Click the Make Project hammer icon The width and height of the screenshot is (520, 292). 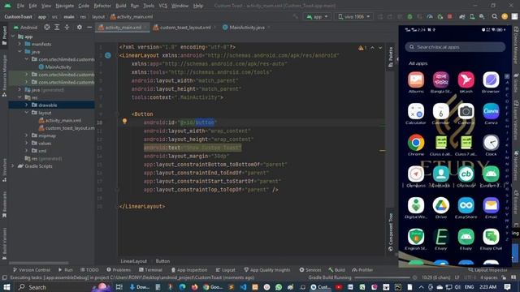pyautogui.click(x=295, y=16)
